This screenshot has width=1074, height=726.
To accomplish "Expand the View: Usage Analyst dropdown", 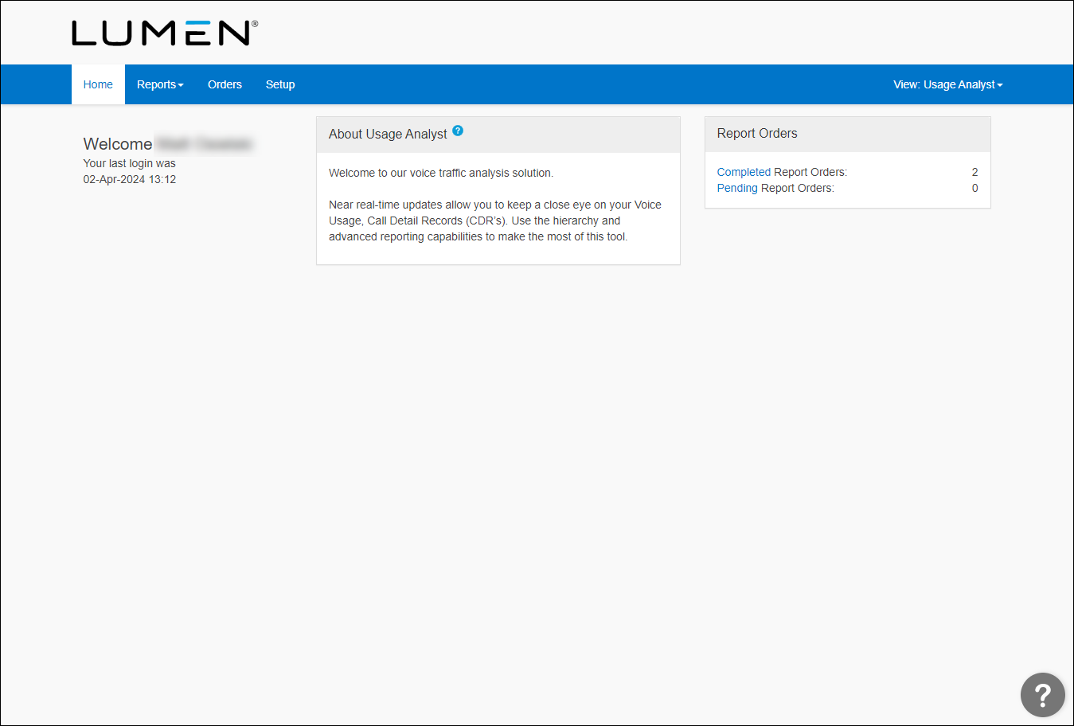I will pos(947,84).
